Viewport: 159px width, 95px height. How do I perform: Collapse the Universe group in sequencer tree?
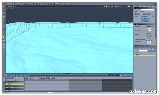[x=6, y=82]
